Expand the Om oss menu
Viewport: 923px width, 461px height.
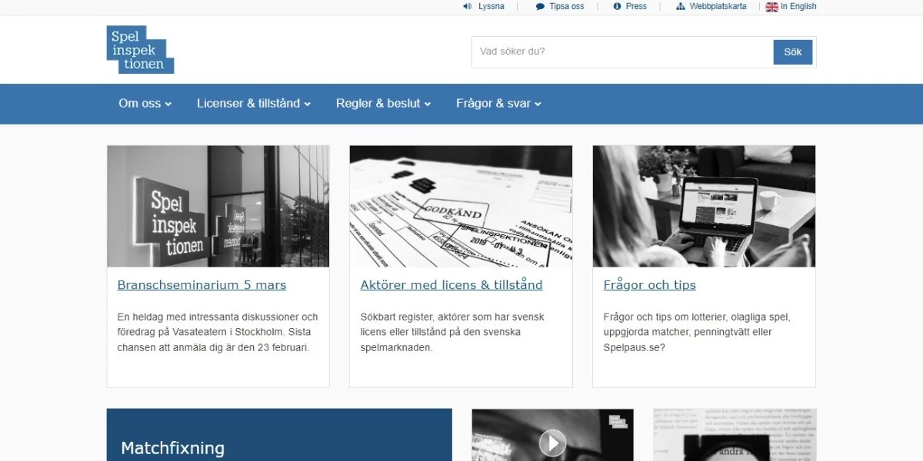point(145,104)
